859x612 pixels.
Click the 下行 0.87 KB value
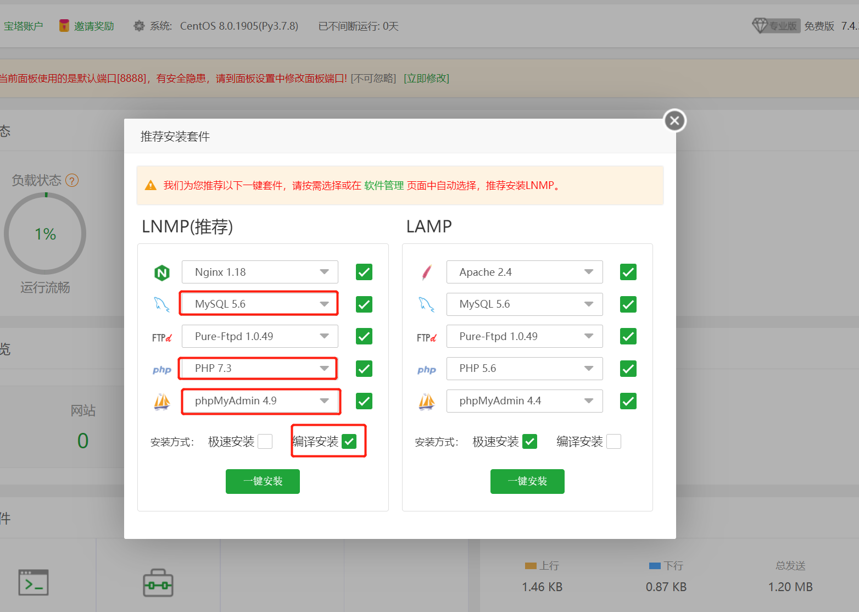click(x=666, y=587)
